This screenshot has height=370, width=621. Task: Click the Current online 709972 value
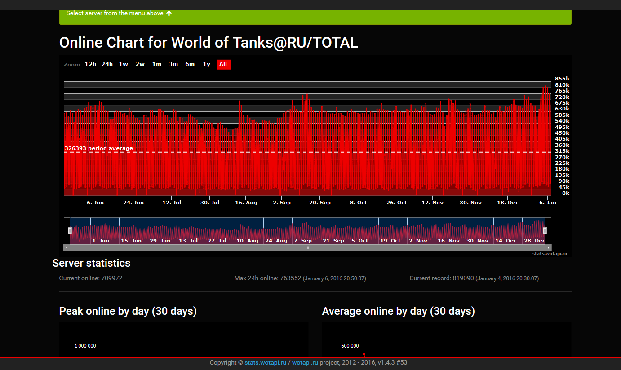[91, 278]
